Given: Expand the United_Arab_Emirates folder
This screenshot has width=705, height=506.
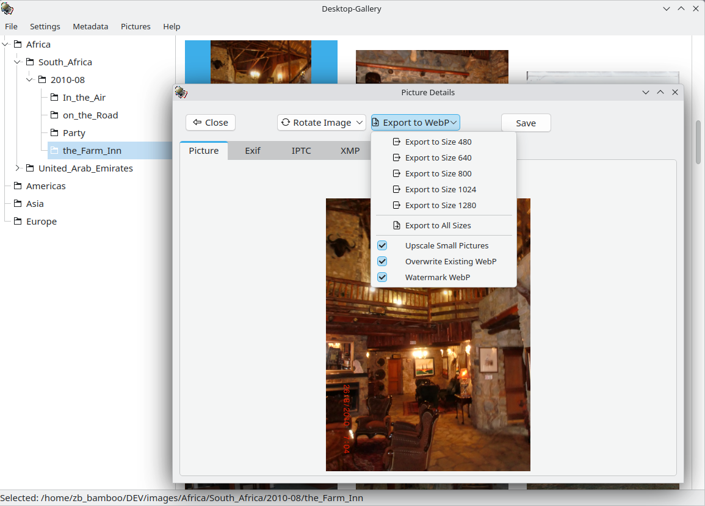Looking at the screenshot, I should (18, 168).
